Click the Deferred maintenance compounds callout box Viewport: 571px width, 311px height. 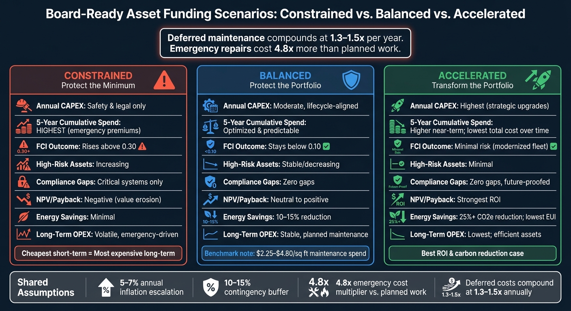click(x=285, y=43)
